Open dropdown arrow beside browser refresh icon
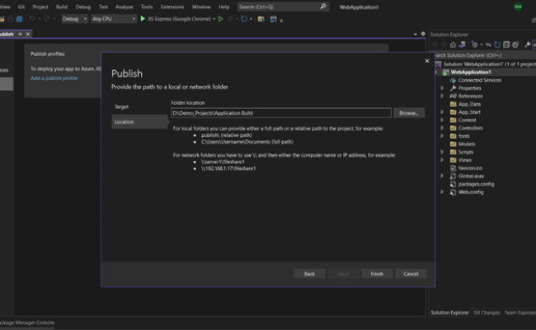This screenshot has width=536, height=330. click(x=251, y=19)
